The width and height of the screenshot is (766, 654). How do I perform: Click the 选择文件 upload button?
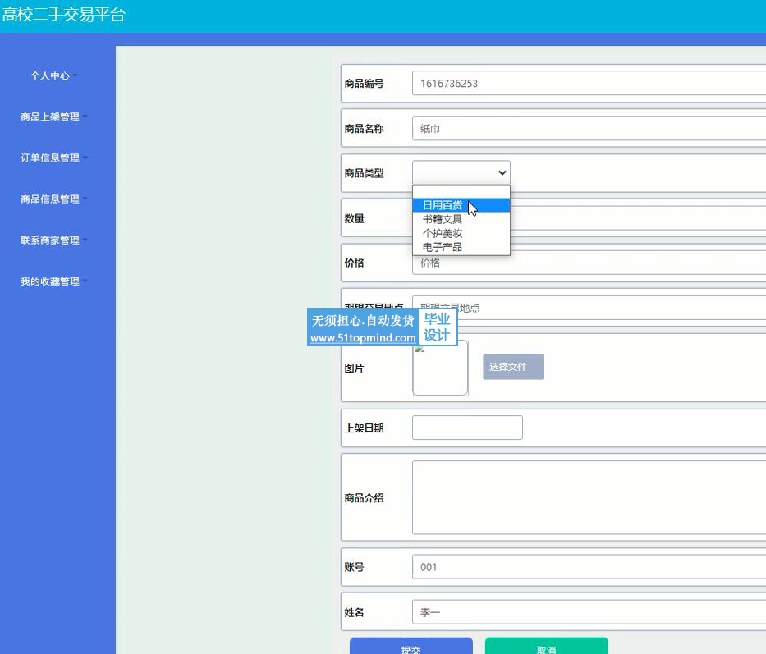[x=513, y=367]
